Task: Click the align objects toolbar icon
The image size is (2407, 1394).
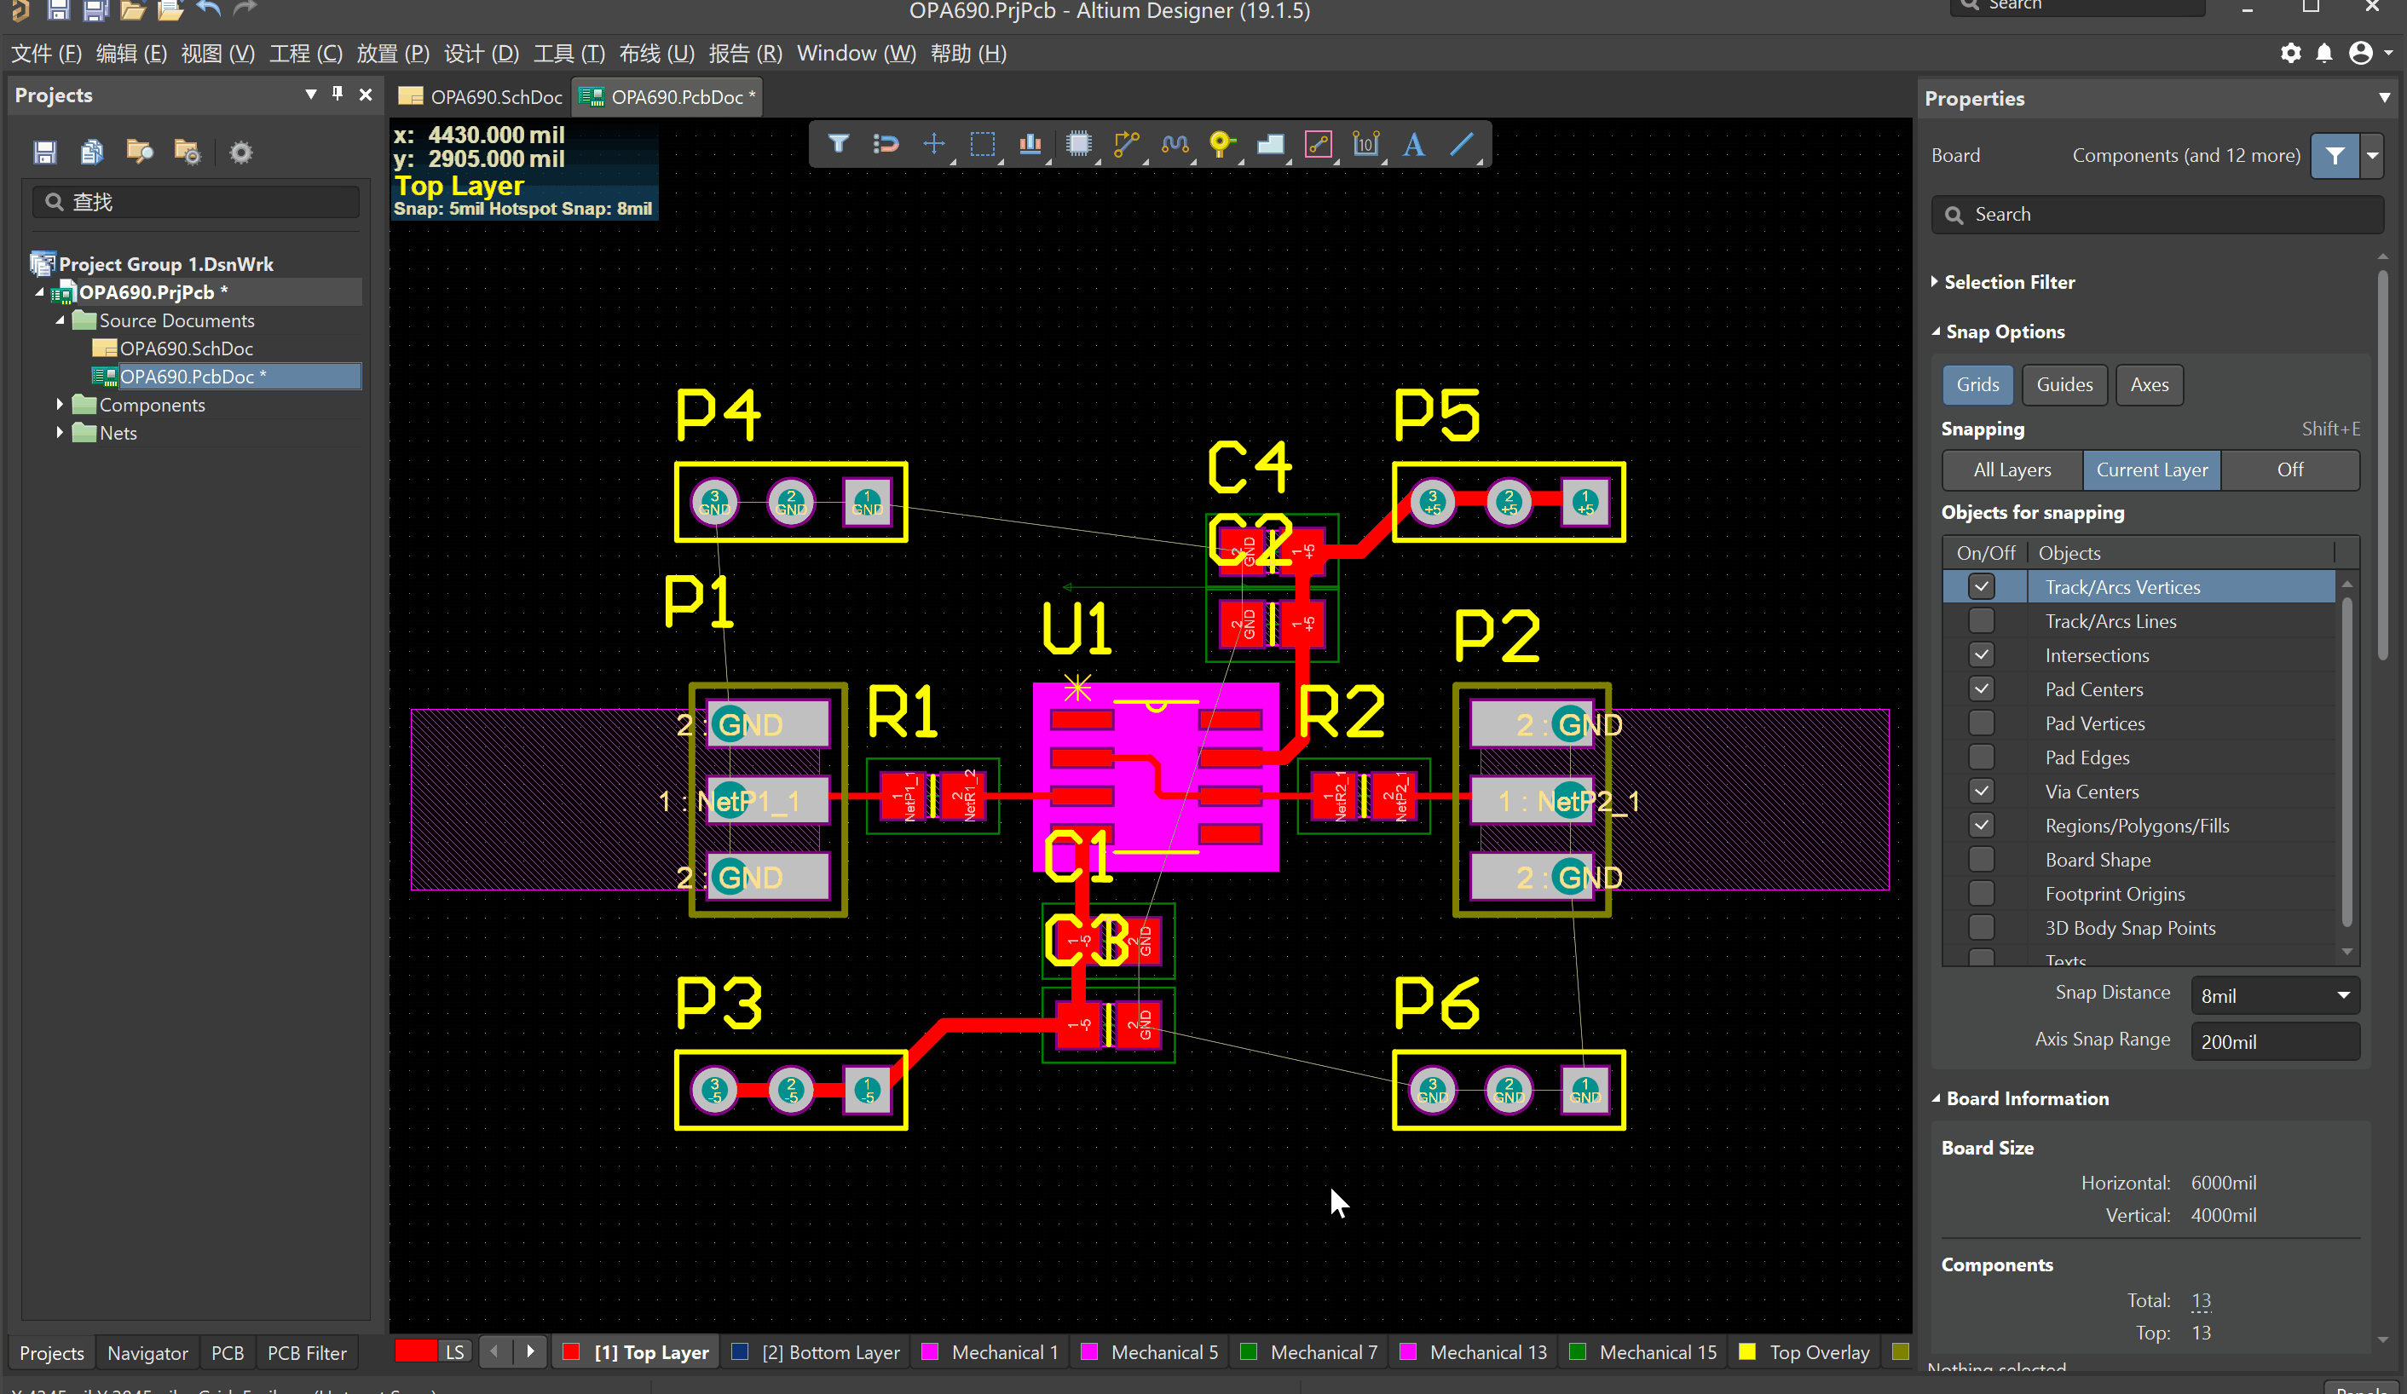Action: 1030,144
